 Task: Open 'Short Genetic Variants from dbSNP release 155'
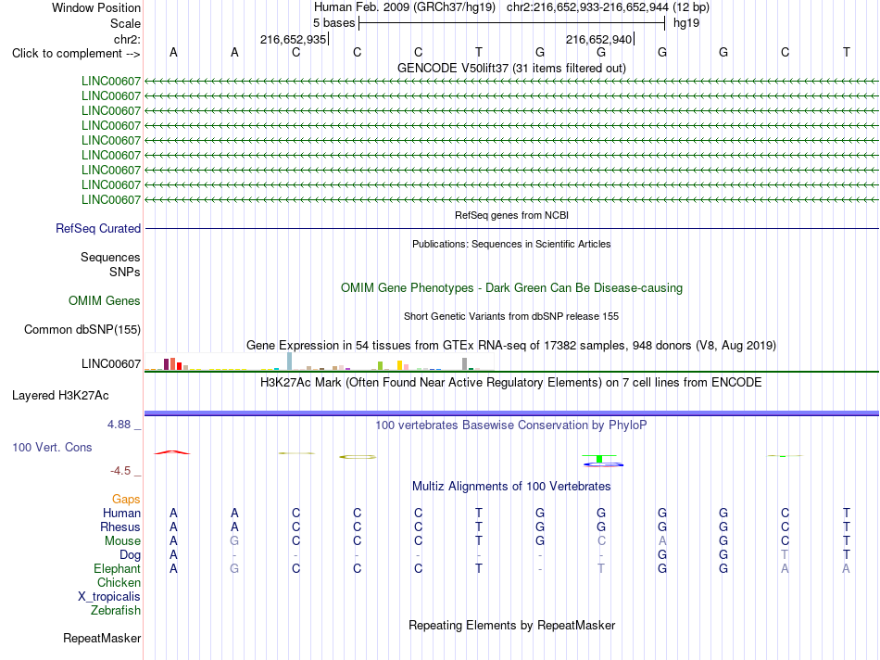click(x=511, y=316)
